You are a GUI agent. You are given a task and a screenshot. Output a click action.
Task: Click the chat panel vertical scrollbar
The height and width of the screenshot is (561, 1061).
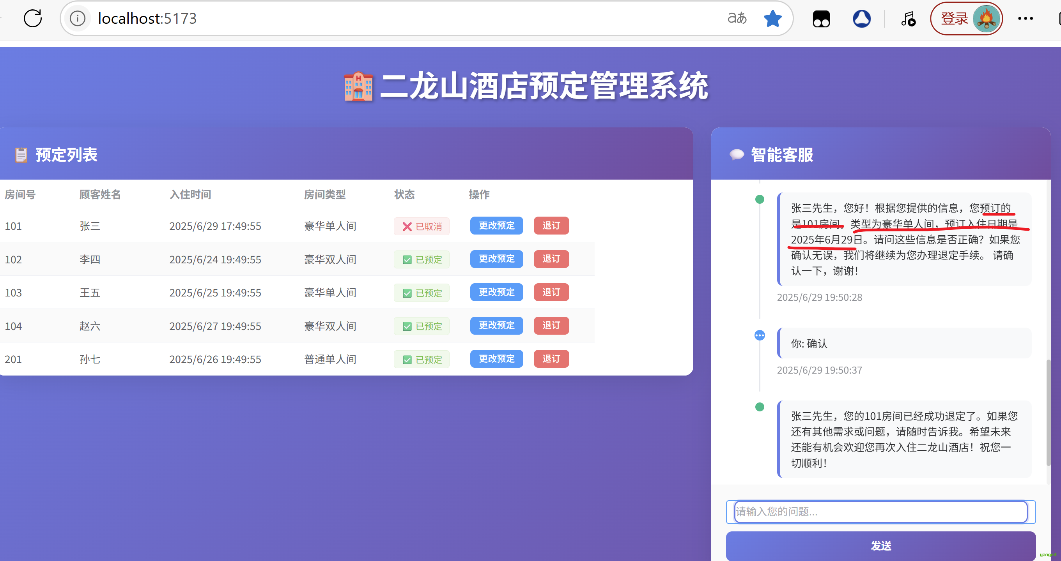click(x=1048, y=413)
